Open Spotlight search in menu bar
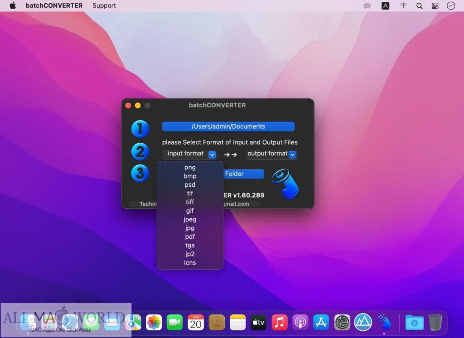The height and width of the screenshot is (338, 464). 419,5
